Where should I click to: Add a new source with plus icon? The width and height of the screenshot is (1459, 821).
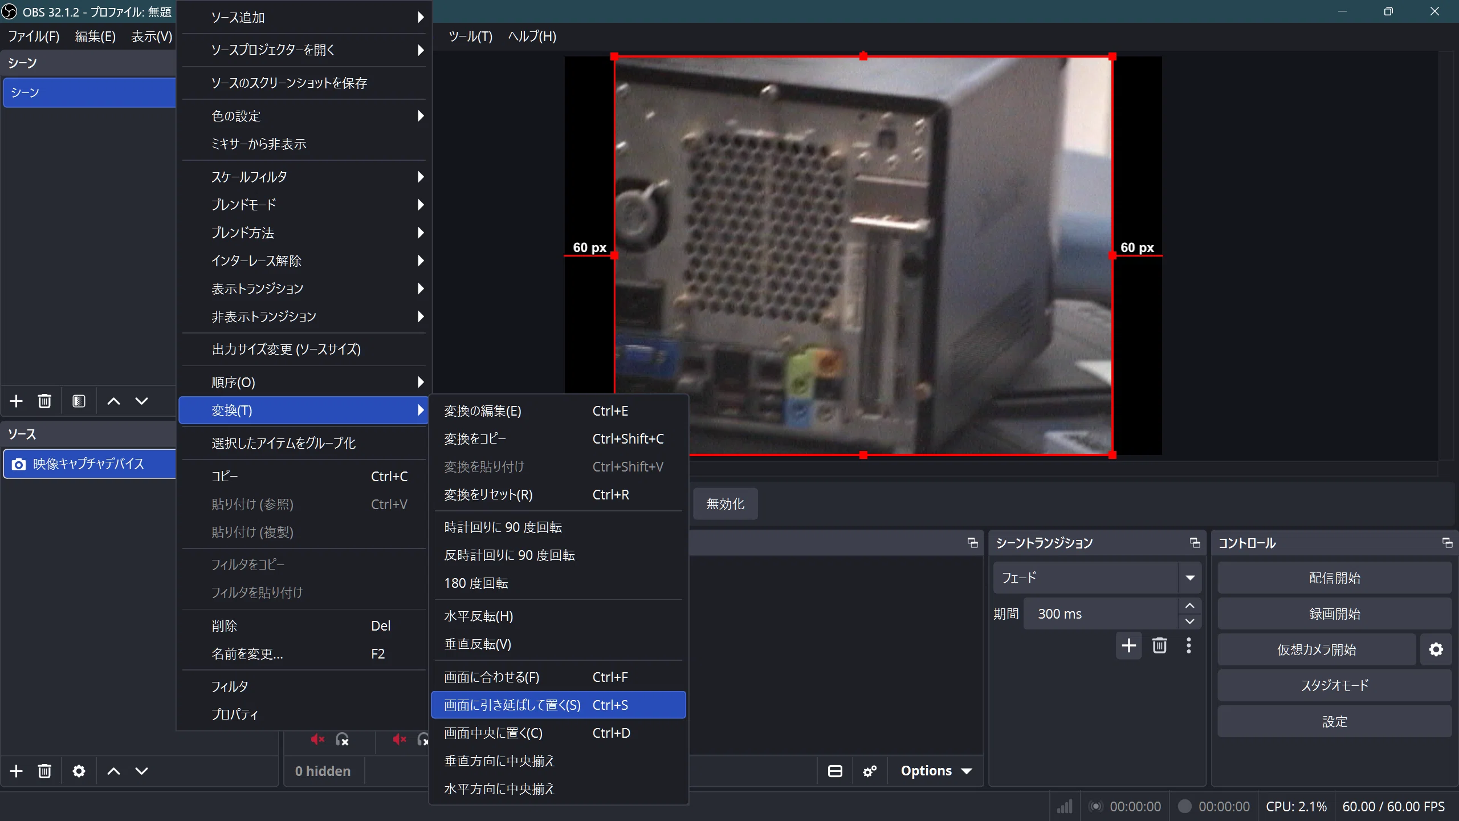click(x=17, y=771)
